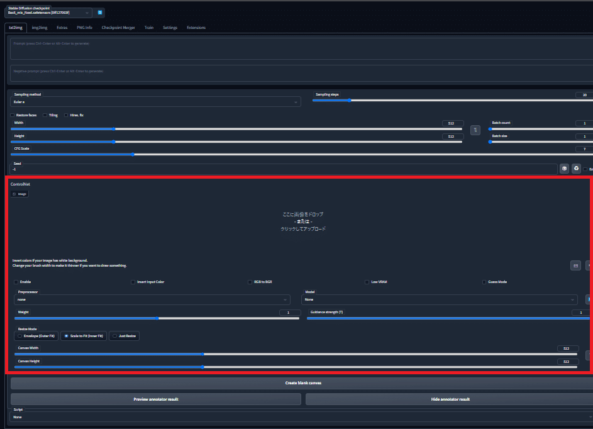Click the Height value box
This screenshot has height=429, width=593.
(453, 136)
